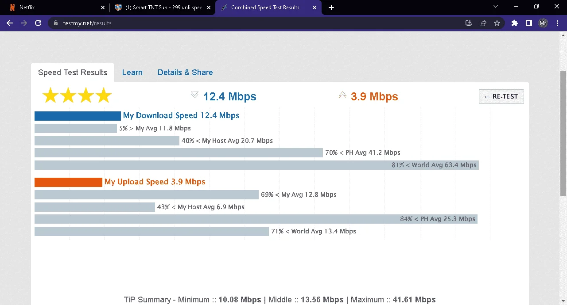Click Maximum 41.61 Mbps value
The width and height of the screenshot is (567, 305).
click(x=414, y=300)
